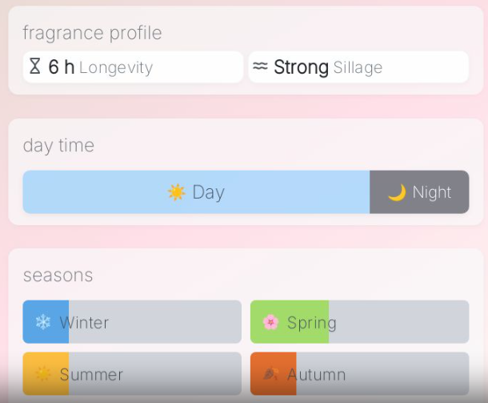This screenshot has height=403, width=488.
Task: Click the hourglass longevity icon
Action: tap(34, 66)
